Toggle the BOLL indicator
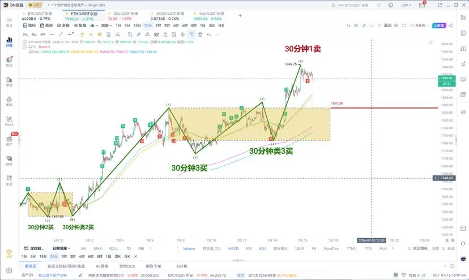 pyautogui.click(x=114, y=249)
